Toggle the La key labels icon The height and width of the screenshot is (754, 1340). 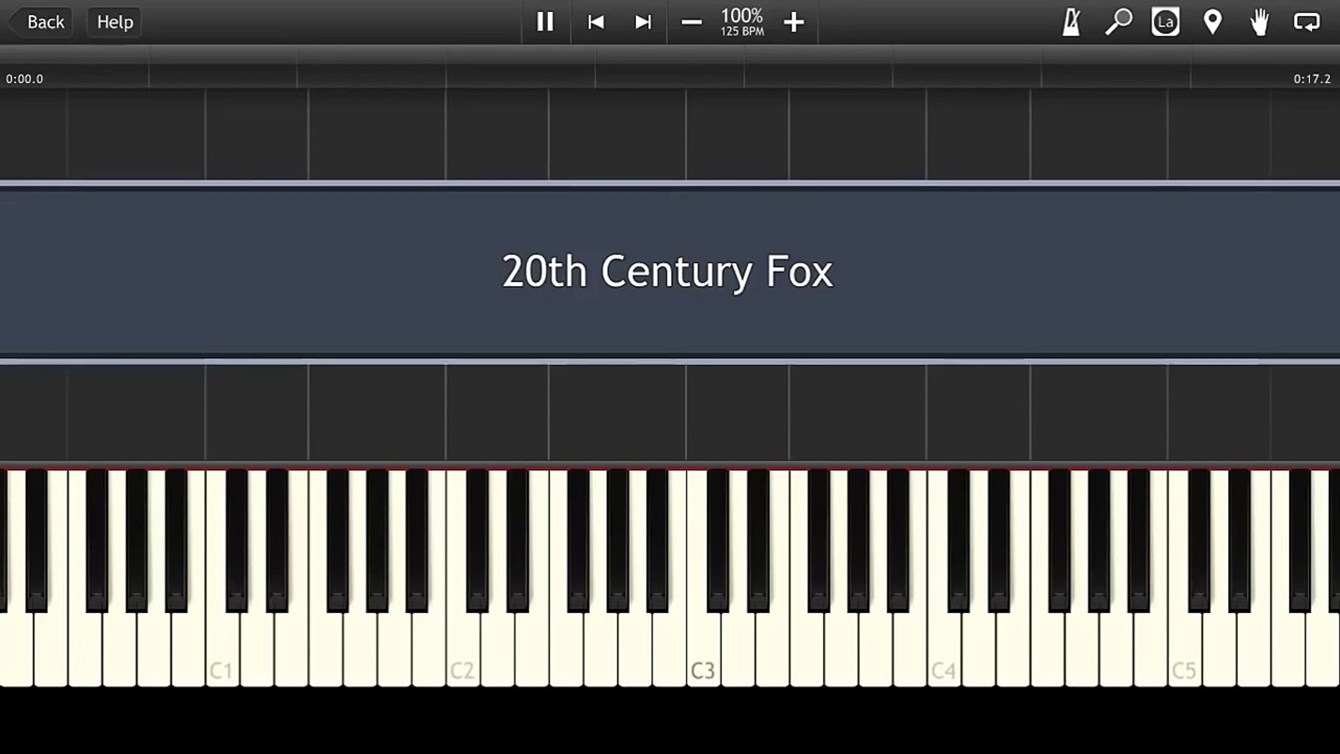coord(1165,22)
